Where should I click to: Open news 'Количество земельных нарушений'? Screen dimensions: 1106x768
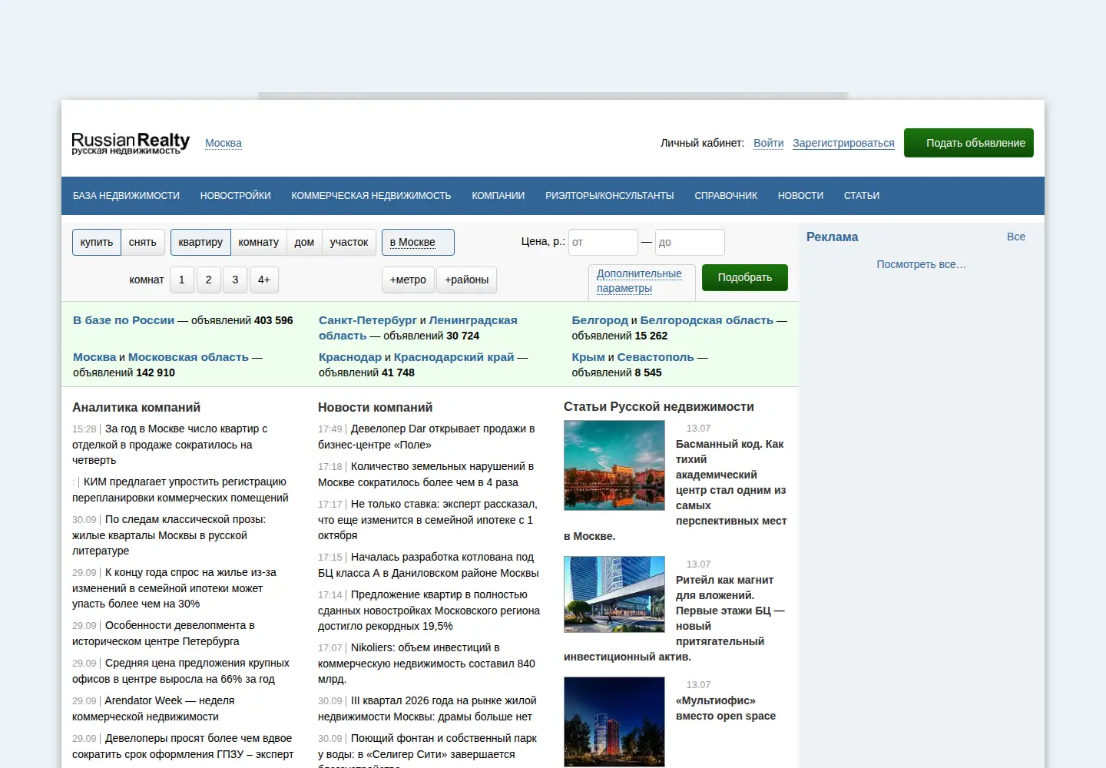[x=426, y=475]
